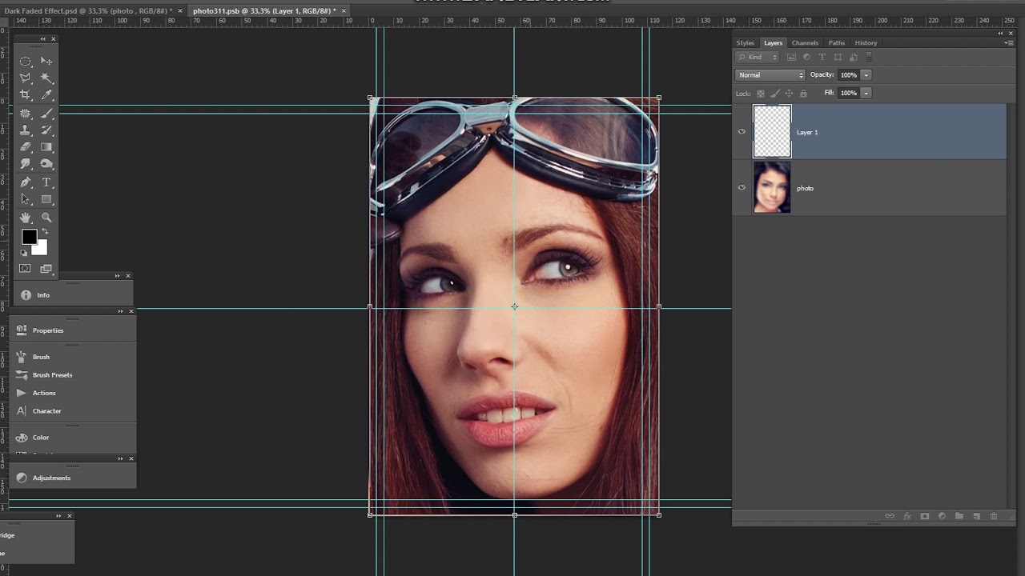Open the Kind filter dropdown
Image resolution: width=1025 pixels, height=576 pixels.
[x=758, y=57]
